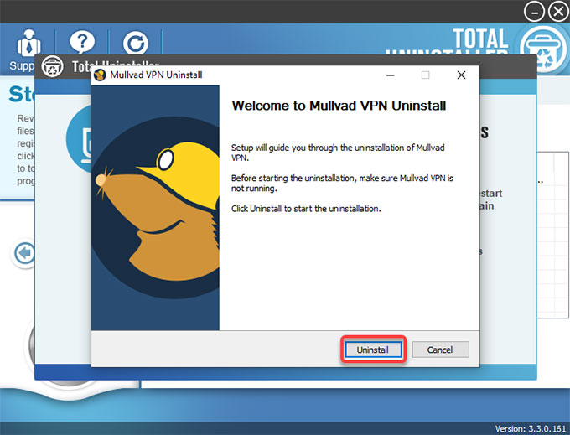
Task: Click the 'Welcome to Mullvad VPN Uninstall' heading
Action: point(339,106)
